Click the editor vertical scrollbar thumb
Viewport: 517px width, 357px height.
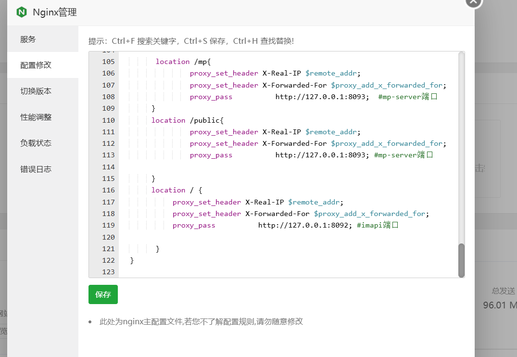[461, 260]
